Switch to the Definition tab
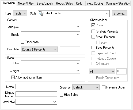The image size is (133, 110). click(9, 3)
